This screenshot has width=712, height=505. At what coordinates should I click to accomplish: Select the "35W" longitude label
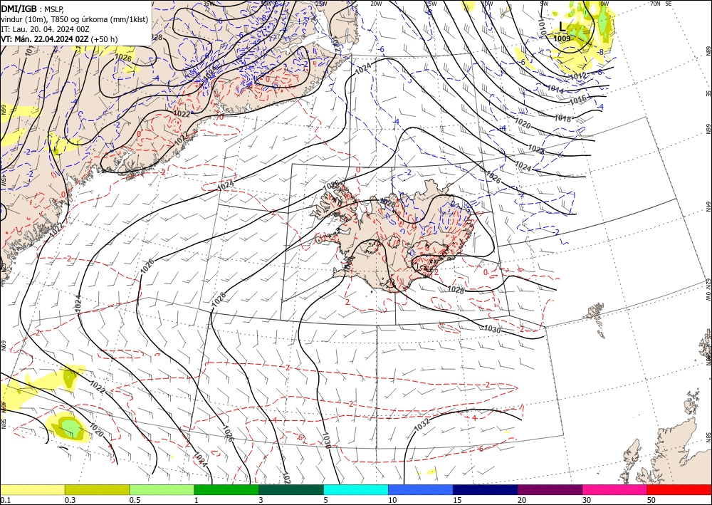click(x=209, y=4)
